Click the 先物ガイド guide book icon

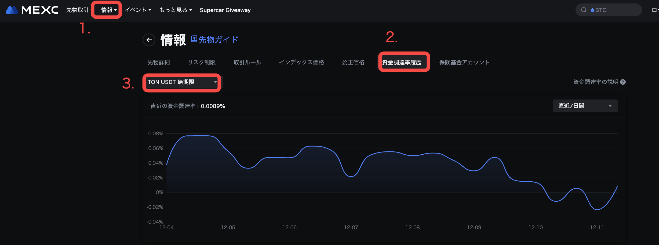(x=194, y=39)
